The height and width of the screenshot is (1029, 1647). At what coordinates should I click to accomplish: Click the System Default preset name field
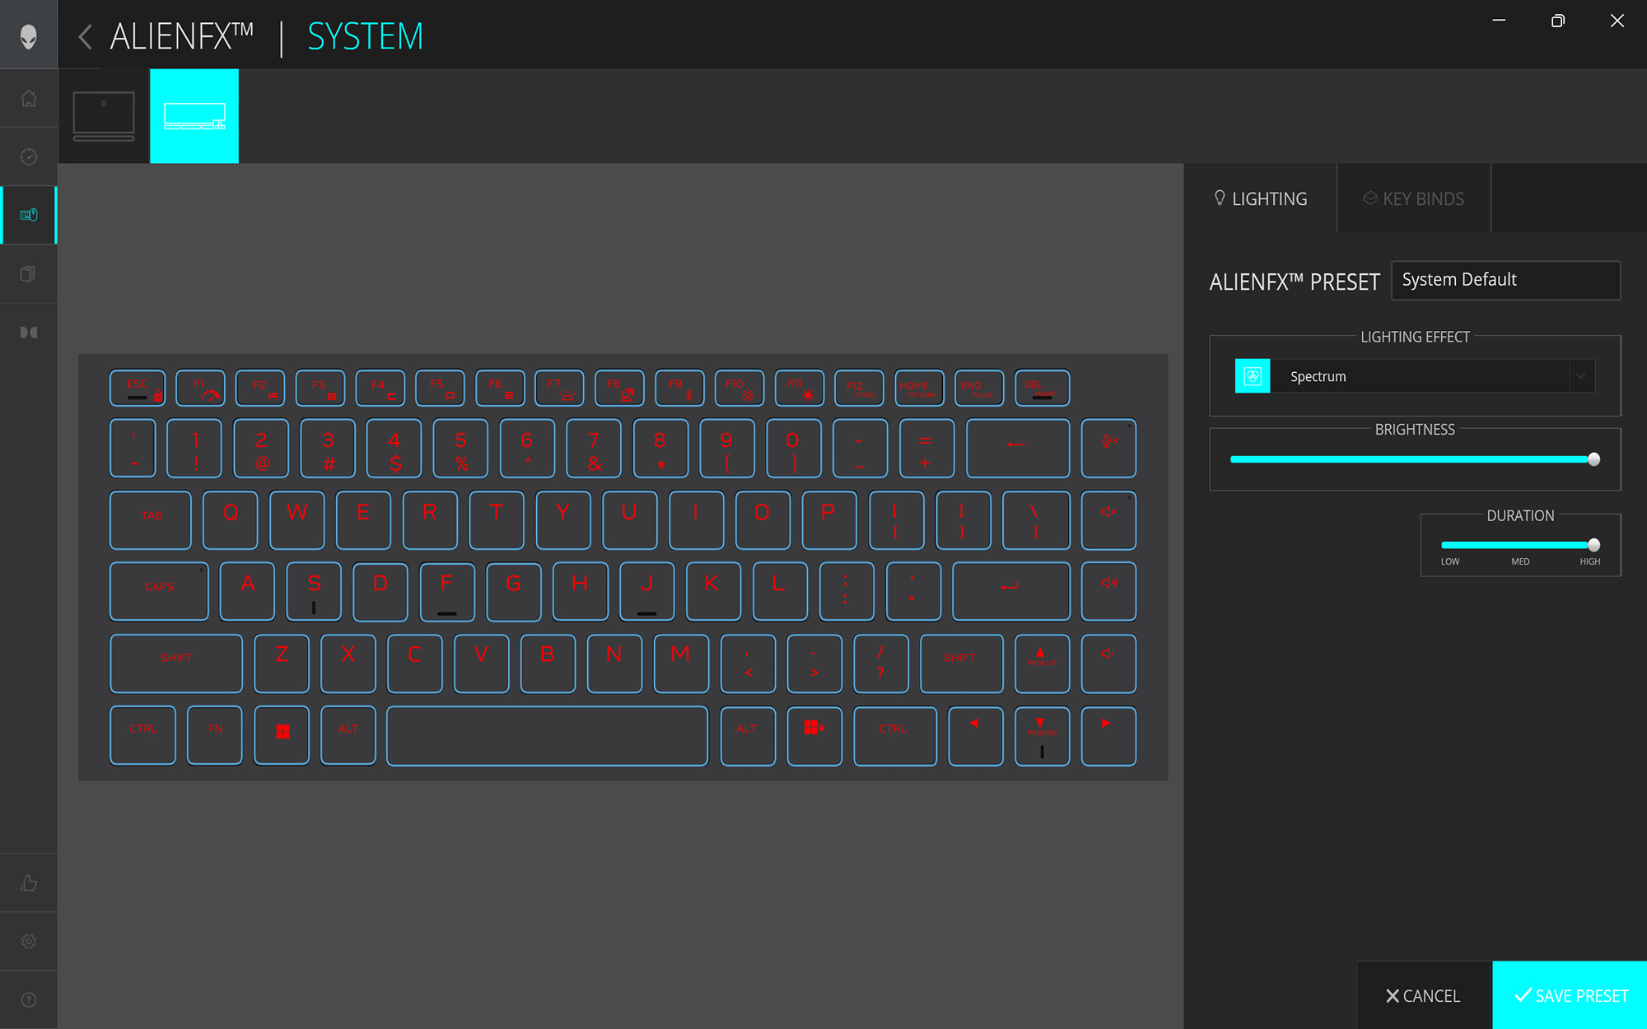coord(1505,280)
